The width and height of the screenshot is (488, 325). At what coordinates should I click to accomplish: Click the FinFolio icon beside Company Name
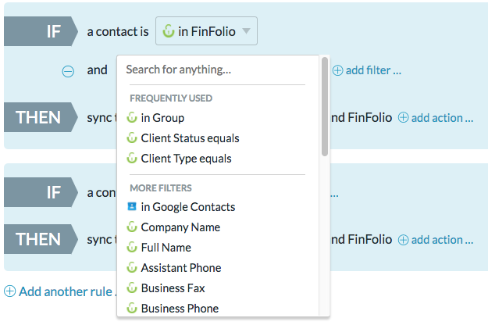[132, 227]
